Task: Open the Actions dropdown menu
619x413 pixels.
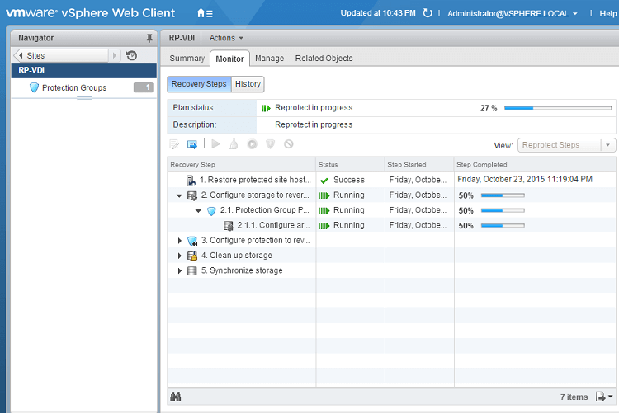Action: 226,38
